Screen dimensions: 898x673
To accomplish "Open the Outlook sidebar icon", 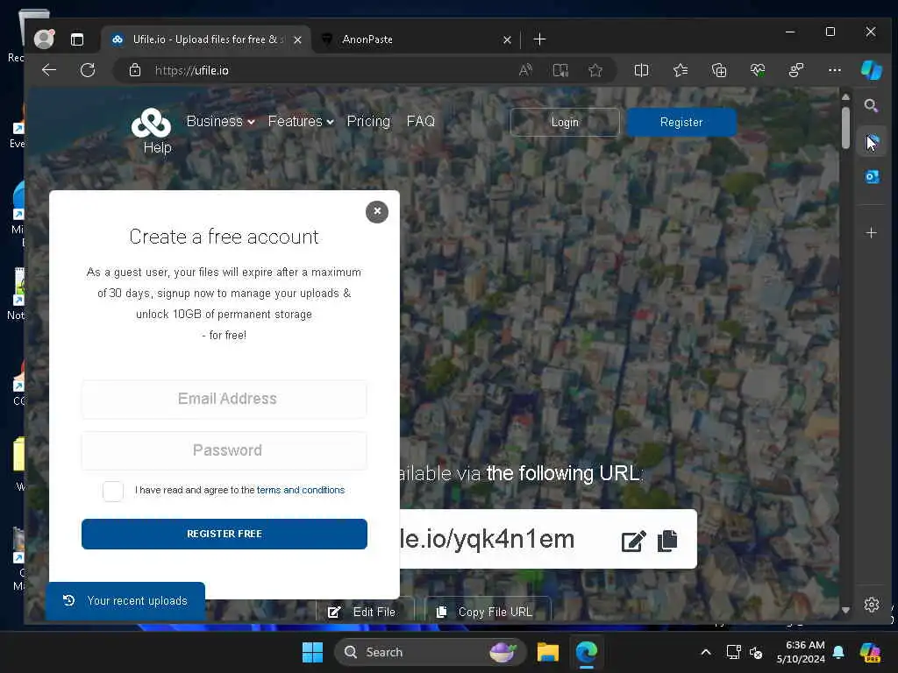I will 872,177.
